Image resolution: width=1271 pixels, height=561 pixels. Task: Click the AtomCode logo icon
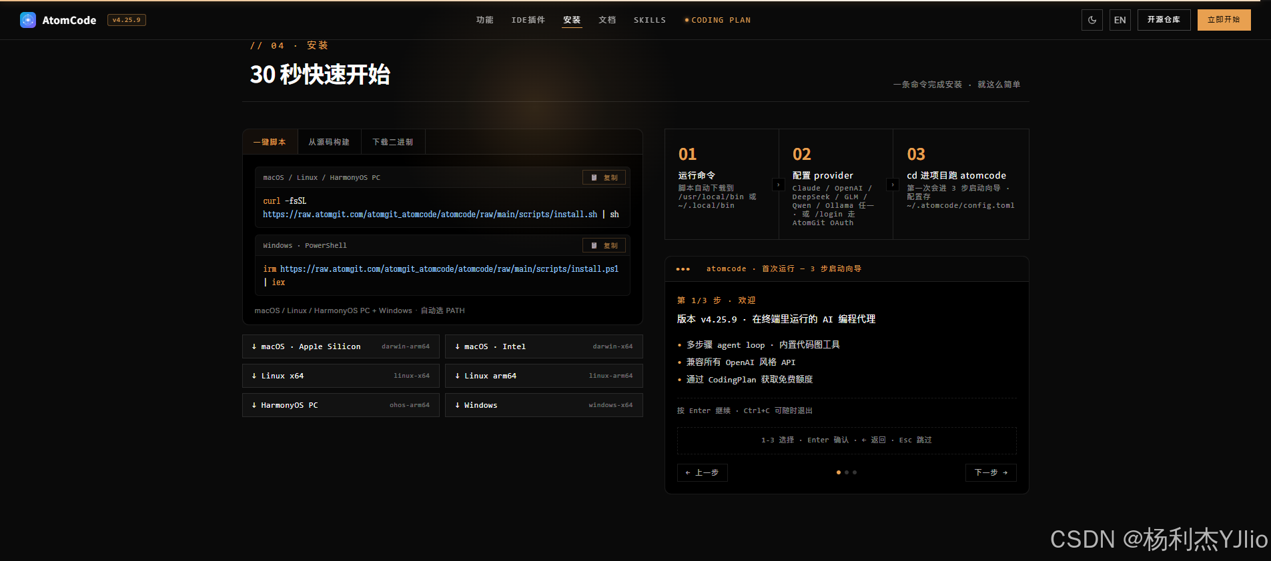tap(28, 20)
